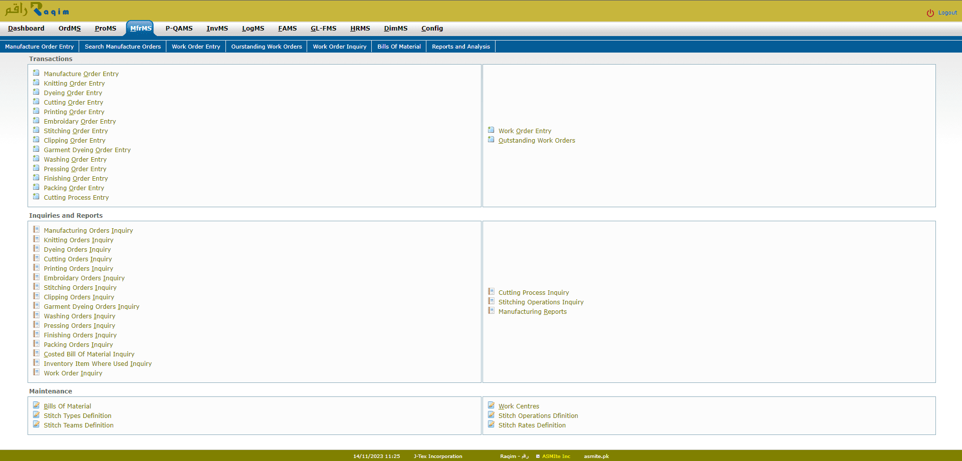
Task: Click the icon next to Packing Order Entry
Action: [x=36, y=187]
